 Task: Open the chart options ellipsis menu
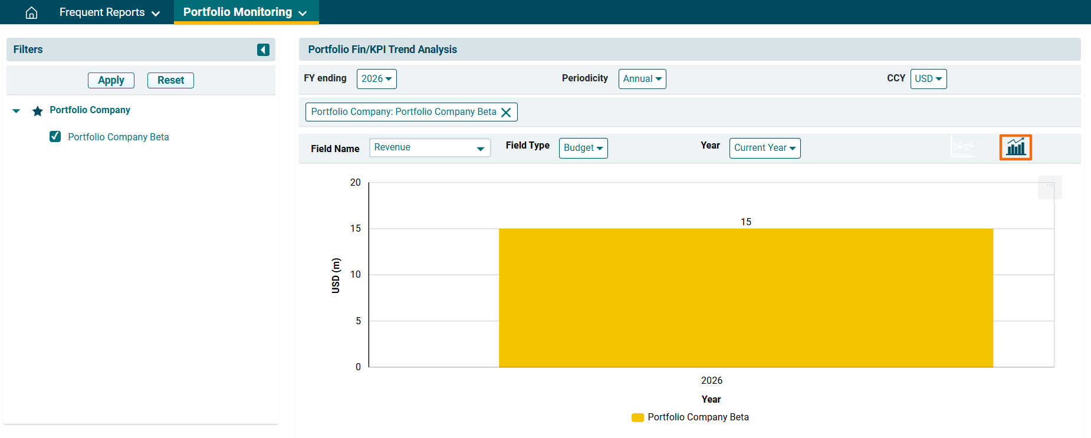coord(1050,187)
